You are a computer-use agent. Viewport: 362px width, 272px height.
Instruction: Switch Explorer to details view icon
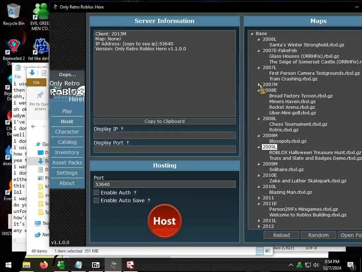point(260,251)
